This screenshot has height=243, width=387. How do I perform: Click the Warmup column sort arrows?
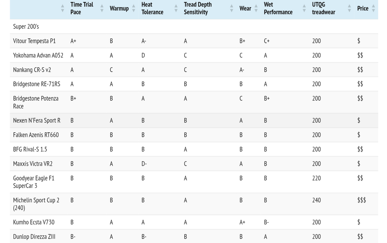(133, 8)
